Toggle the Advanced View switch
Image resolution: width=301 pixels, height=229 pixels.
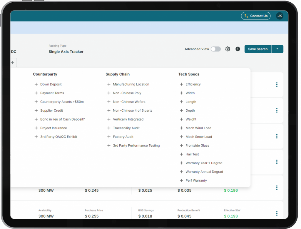[216, 49]
